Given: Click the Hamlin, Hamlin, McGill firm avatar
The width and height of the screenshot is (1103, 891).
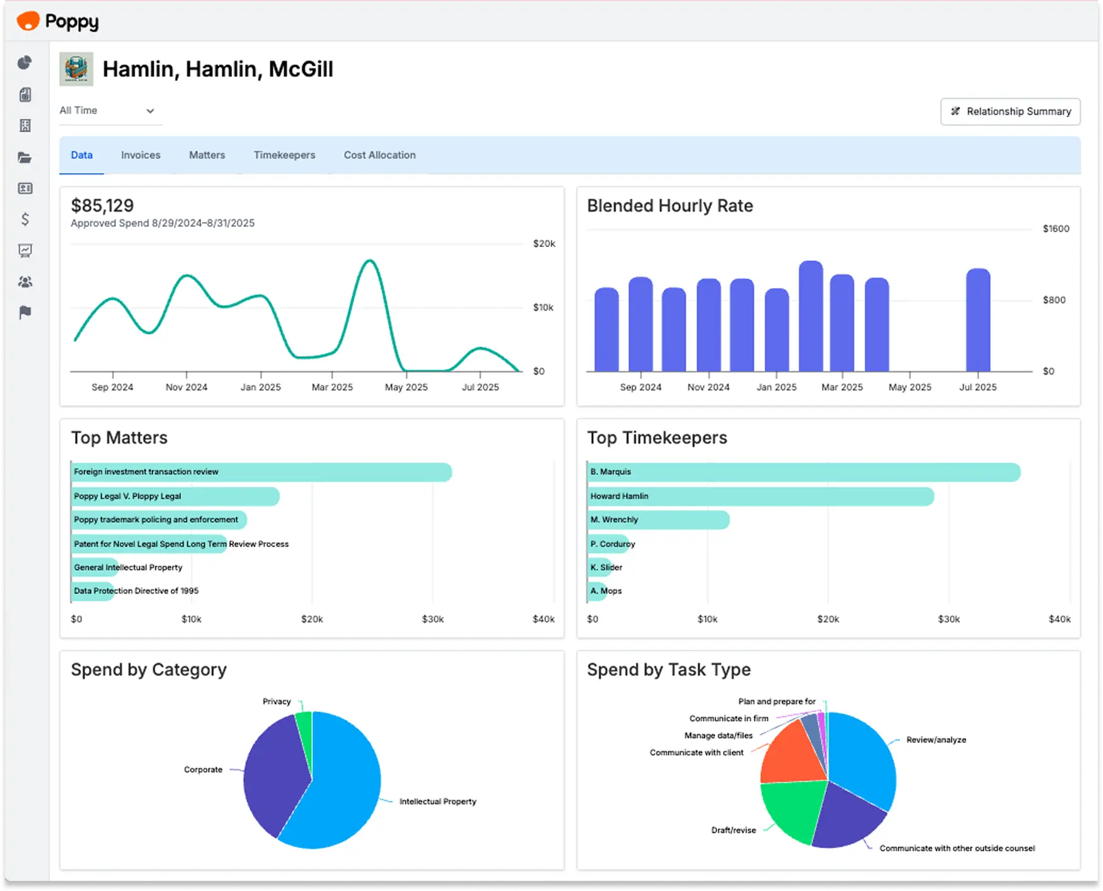Looking at the screenshot, I should click(76, 69).
